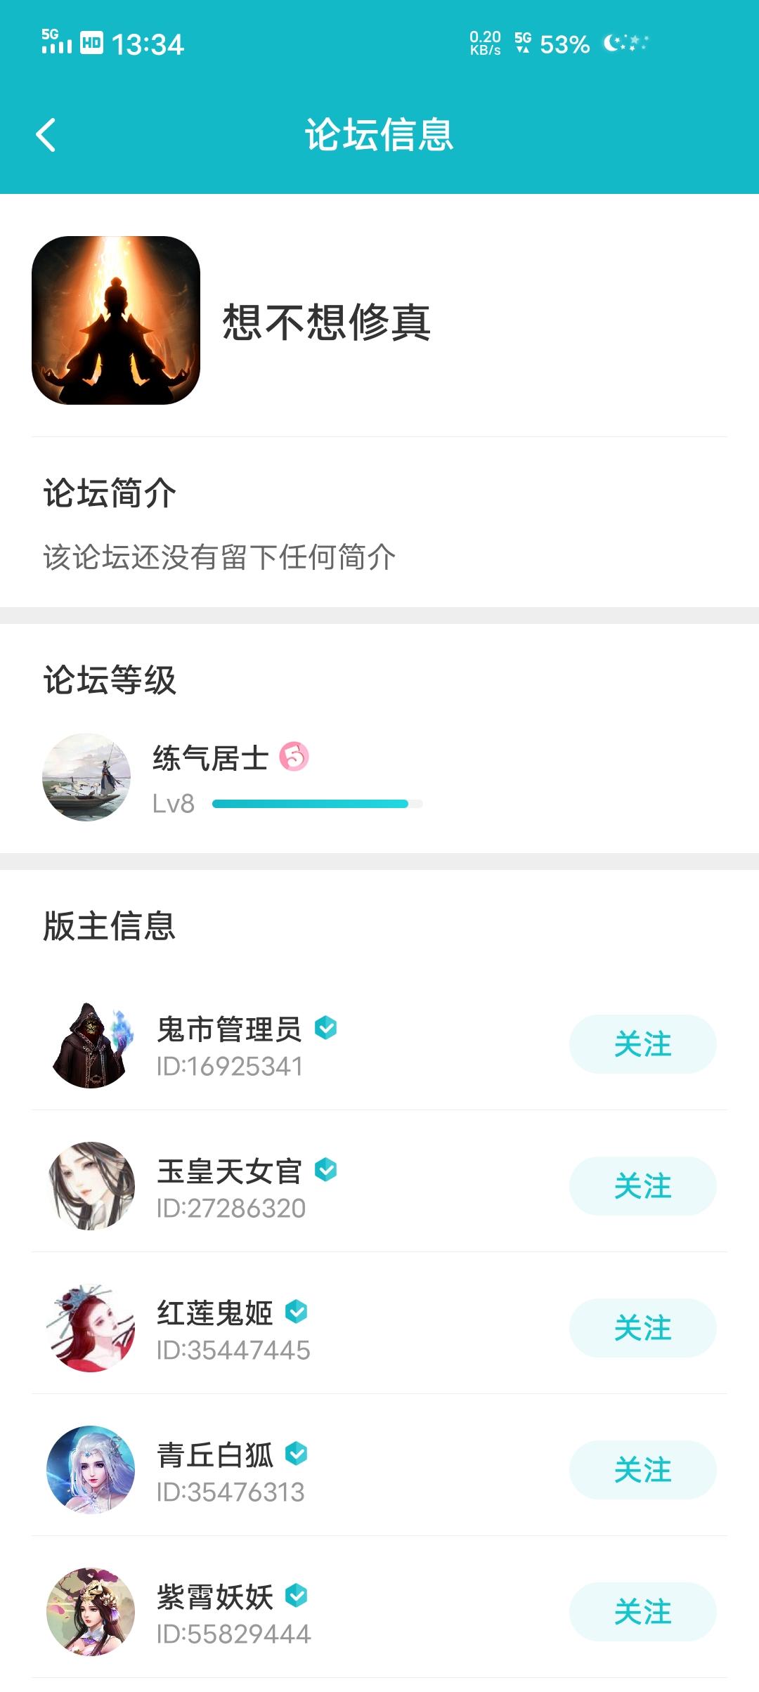This screenshot has height=1692, width=759.
Task: Tap the verified badge next to 青丘白狐
Action: (297, 1454)
